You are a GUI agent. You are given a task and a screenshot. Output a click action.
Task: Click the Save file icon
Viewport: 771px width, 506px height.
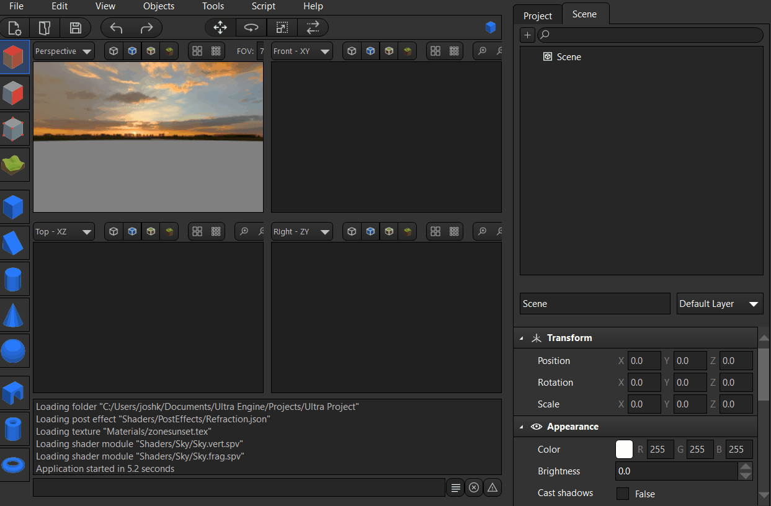[x=75, y=28]
